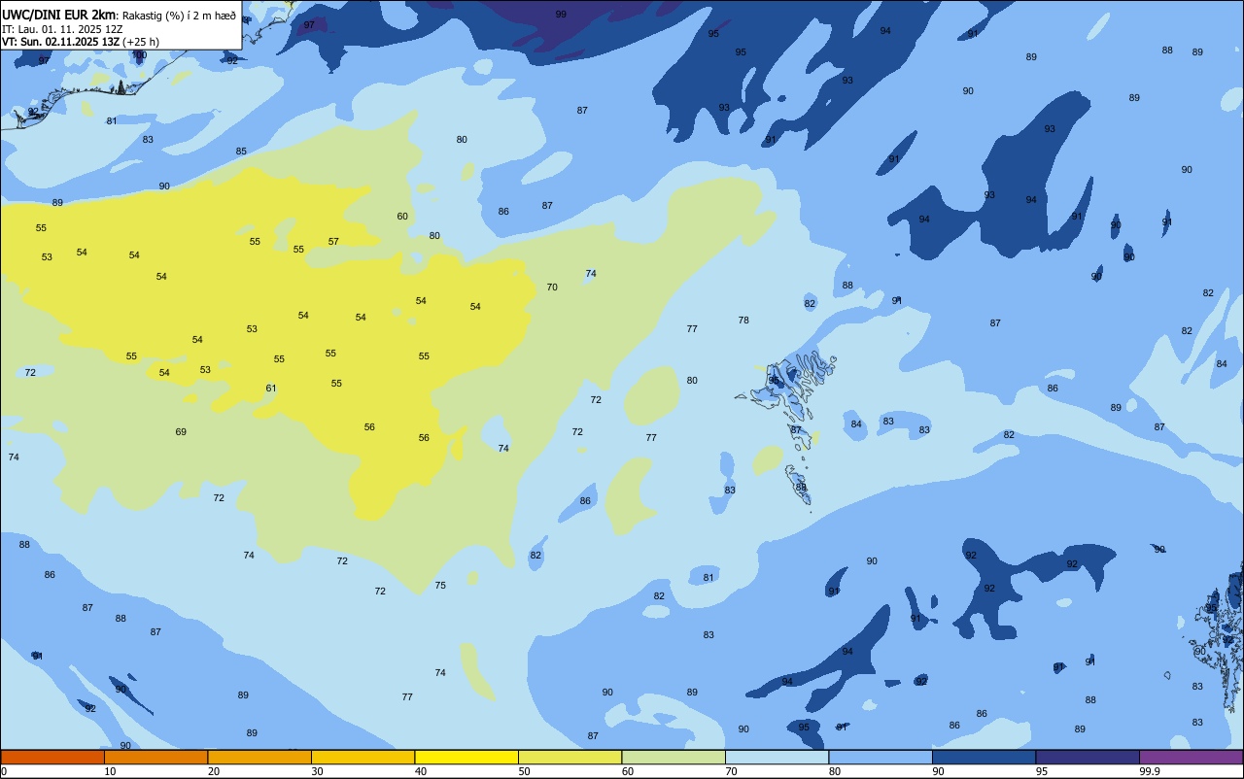The width and height of the screenshot is (1244, 779).
Task: Click the '57' humidity value on the map
Action: 333,241
